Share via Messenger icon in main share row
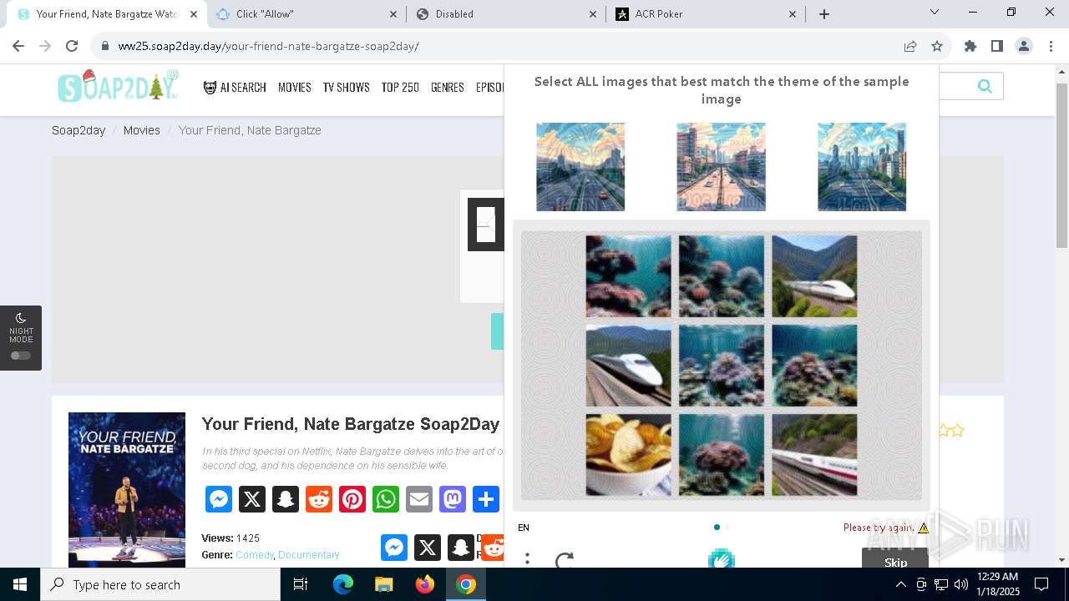The image size is (1069, 601). click(x=219, y=499)
